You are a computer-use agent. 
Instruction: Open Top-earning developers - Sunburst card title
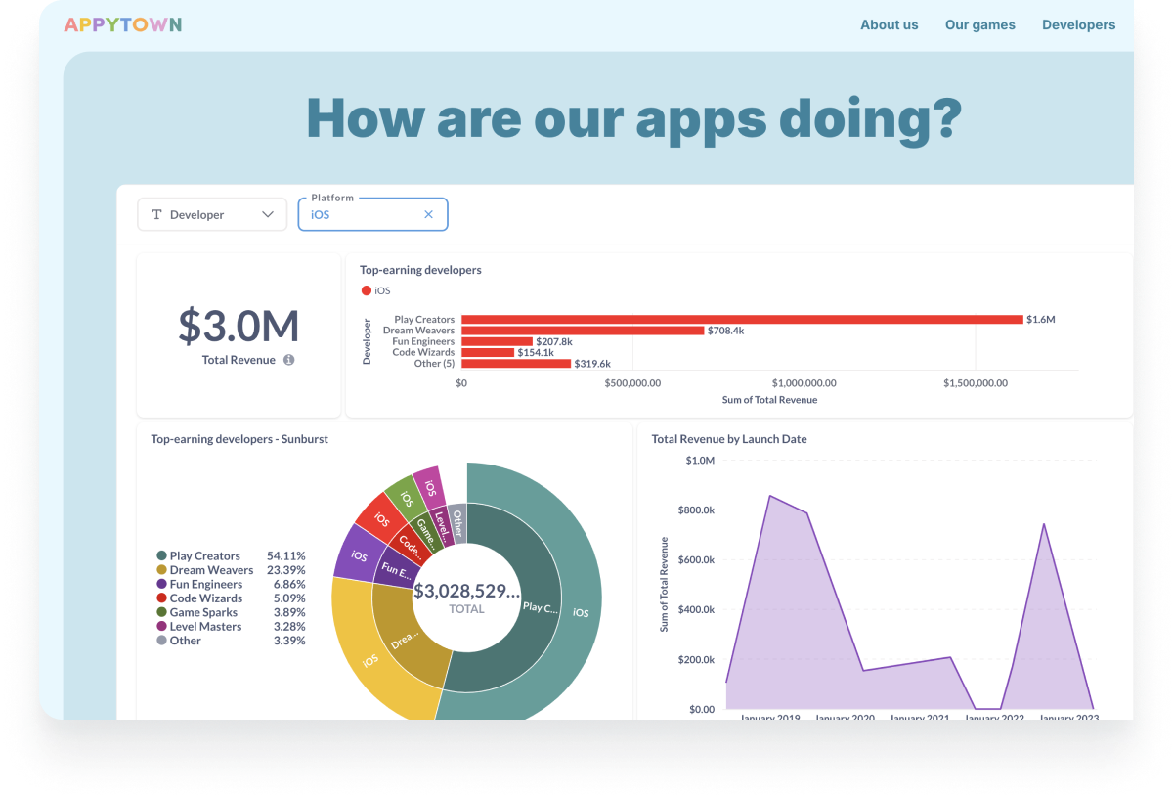(239, 439)
